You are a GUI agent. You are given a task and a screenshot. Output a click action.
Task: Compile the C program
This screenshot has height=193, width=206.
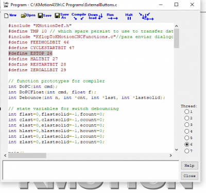tap(79, 16)
